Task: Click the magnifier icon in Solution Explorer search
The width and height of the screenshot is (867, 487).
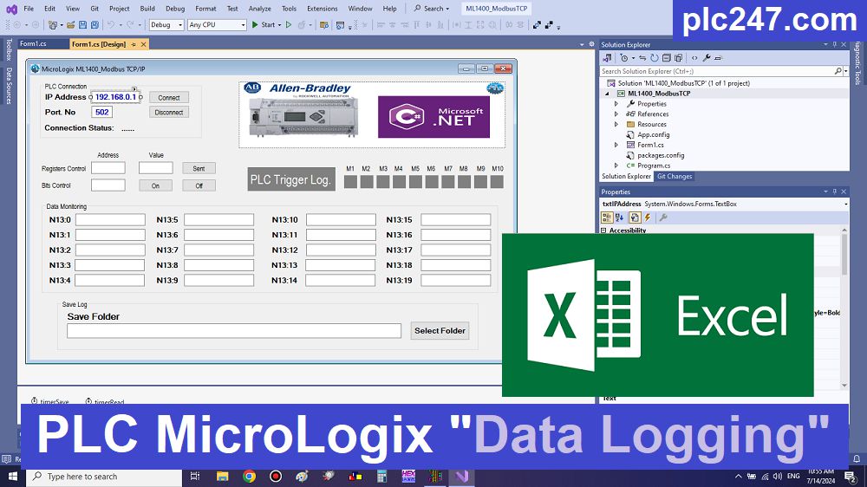Action: click(838, 71)
